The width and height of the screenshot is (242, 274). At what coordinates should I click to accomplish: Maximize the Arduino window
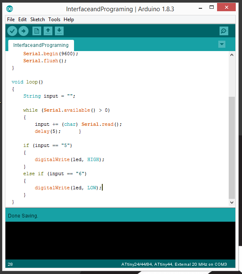coord(212,7)
